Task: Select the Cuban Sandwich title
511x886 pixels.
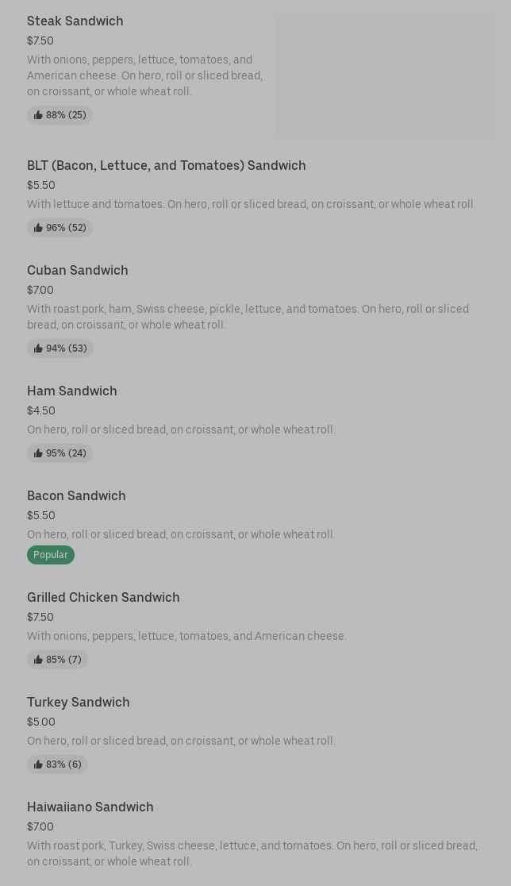Action: point(78,271)
